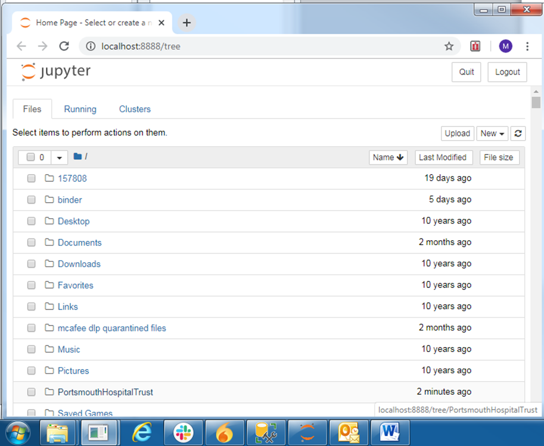Screen dimensions: 544x446
Task: Switch to the Files tab
Action: 32,109
